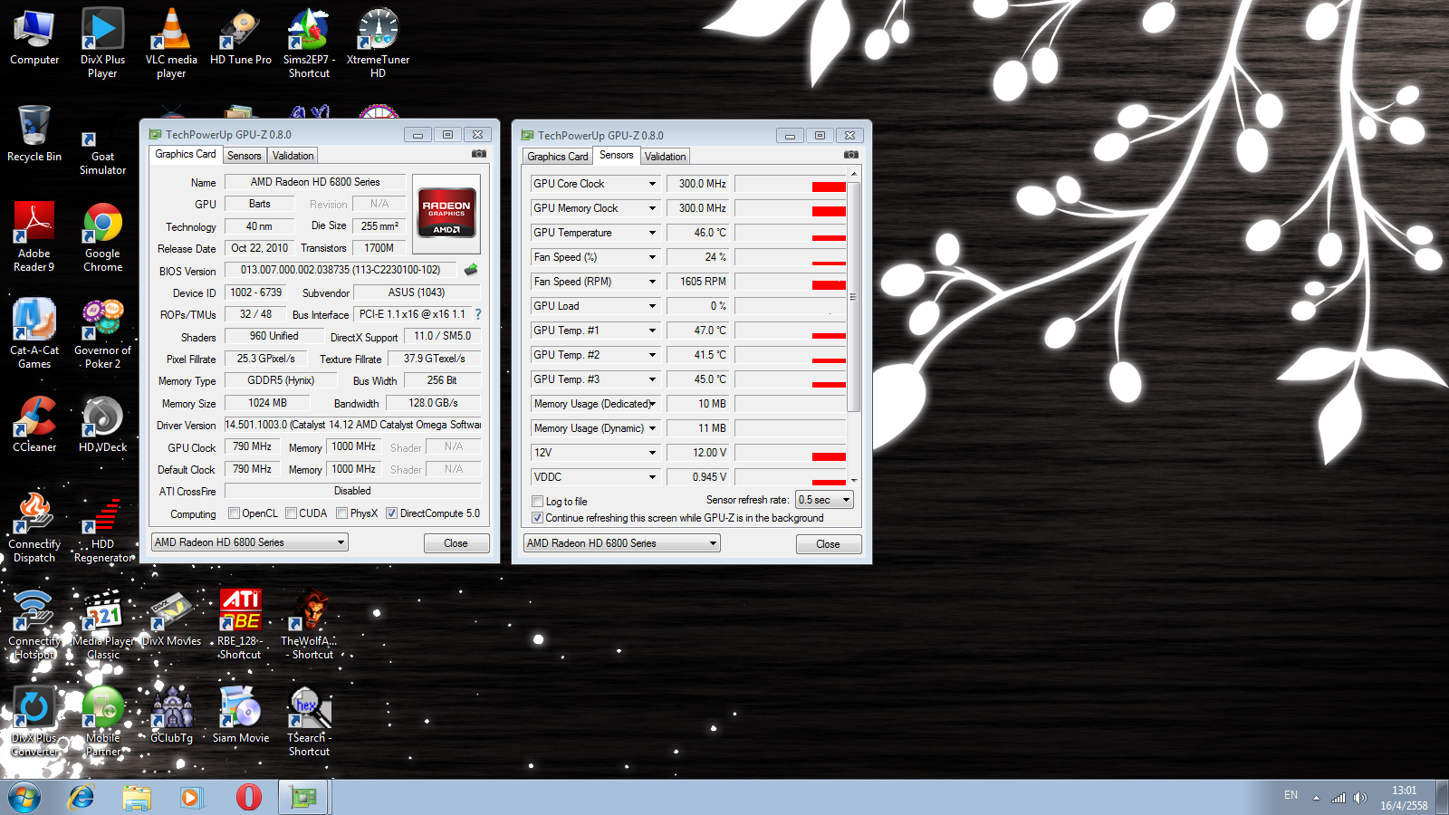Uncheck Continue refreshing in background checkbox
Viewport: 1449px width, 815px height.
tap(538, 518)
